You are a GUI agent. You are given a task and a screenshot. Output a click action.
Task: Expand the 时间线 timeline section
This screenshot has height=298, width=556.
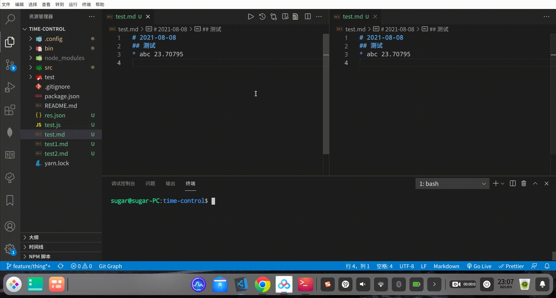(x=61, y=247)
